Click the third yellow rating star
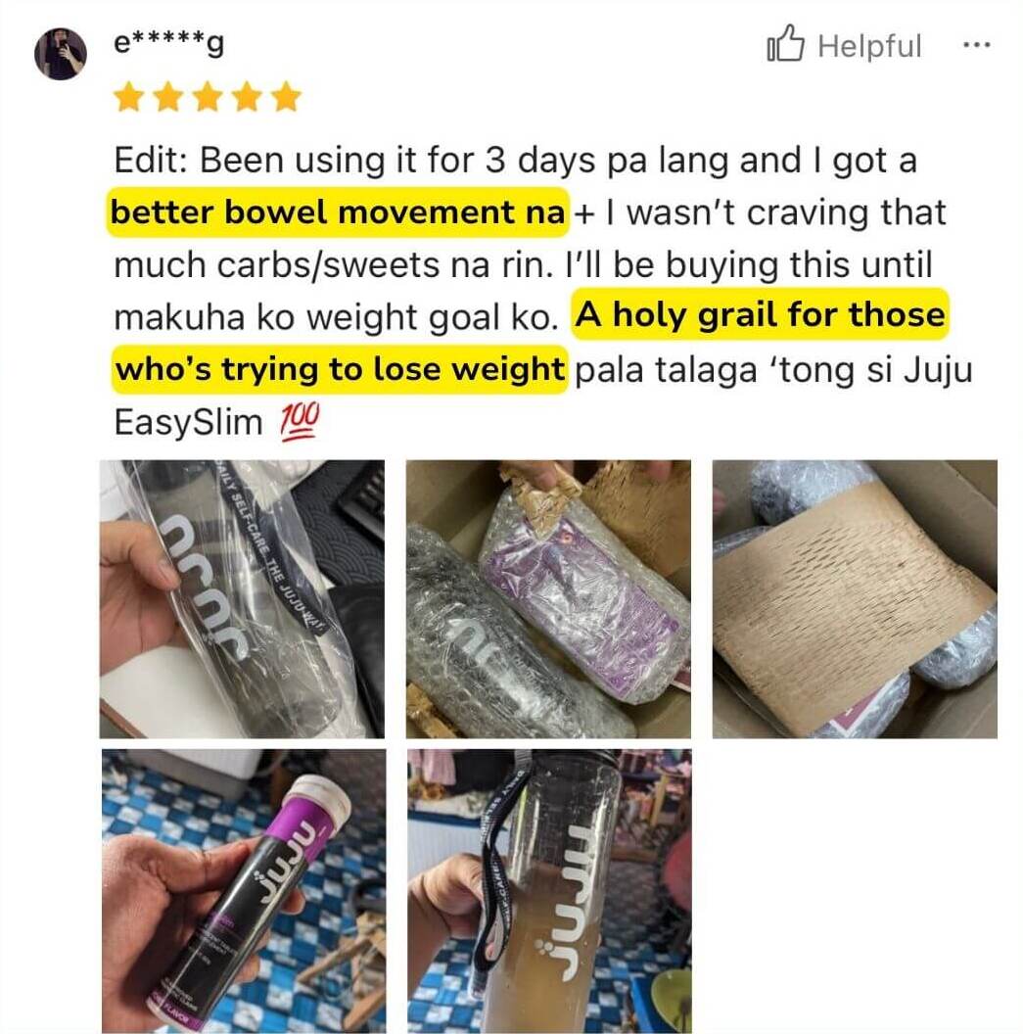 point(208,97)
